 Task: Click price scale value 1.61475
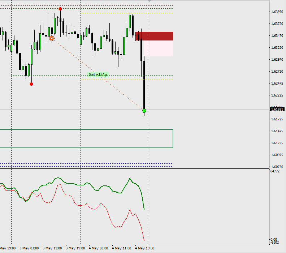277,131
